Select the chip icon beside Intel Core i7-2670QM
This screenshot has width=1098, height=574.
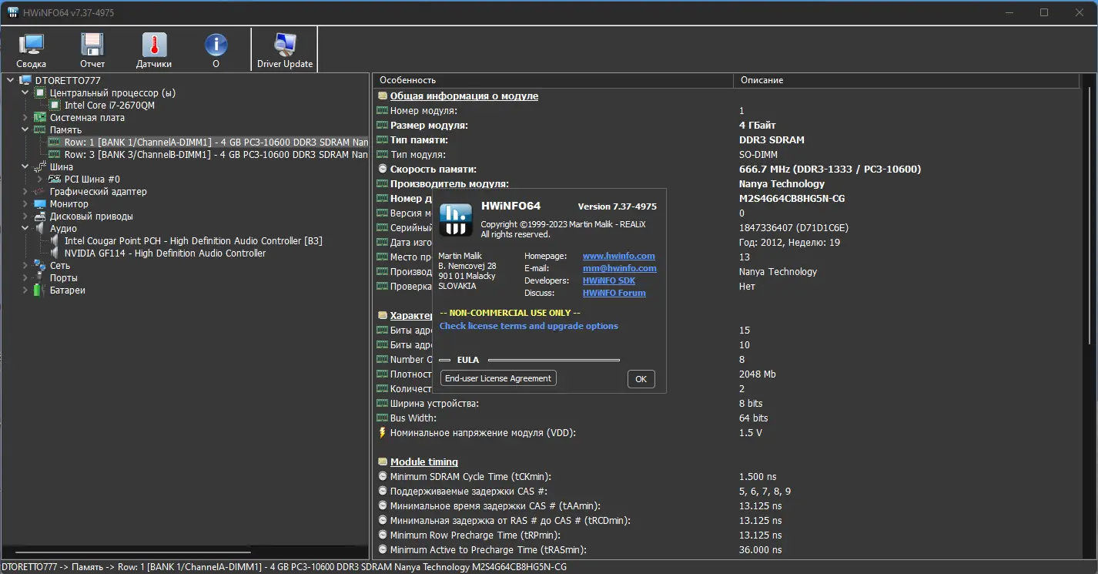pos(55,105)
